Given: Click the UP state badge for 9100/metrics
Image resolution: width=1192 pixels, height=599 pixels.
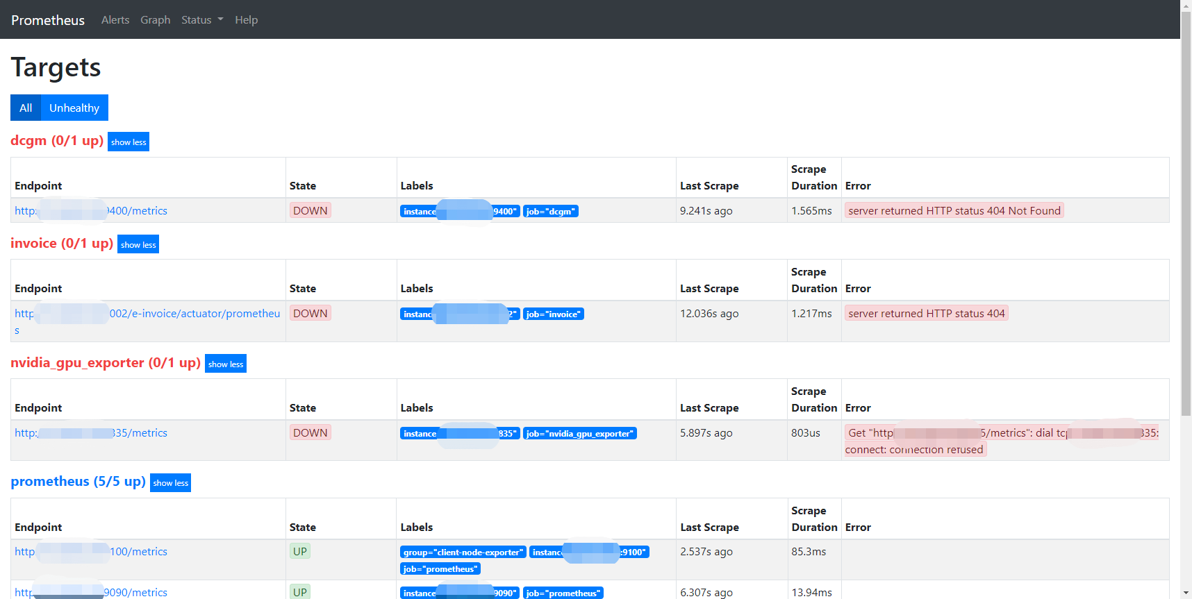Looking at the screenshot, I should tap(300, 551).
